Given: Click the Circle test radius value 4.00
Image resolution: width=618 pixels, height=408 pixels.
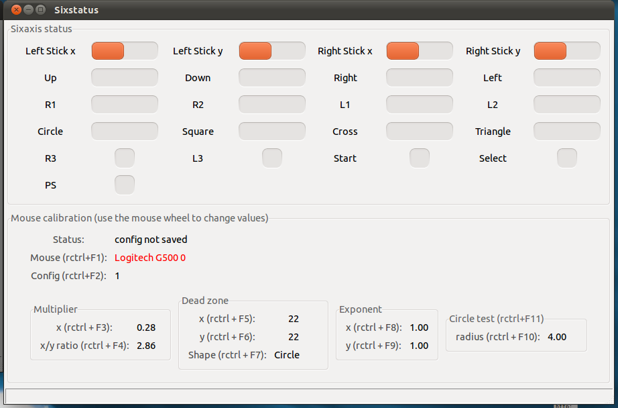Looking at the screenshot, I should coord(557,337).
